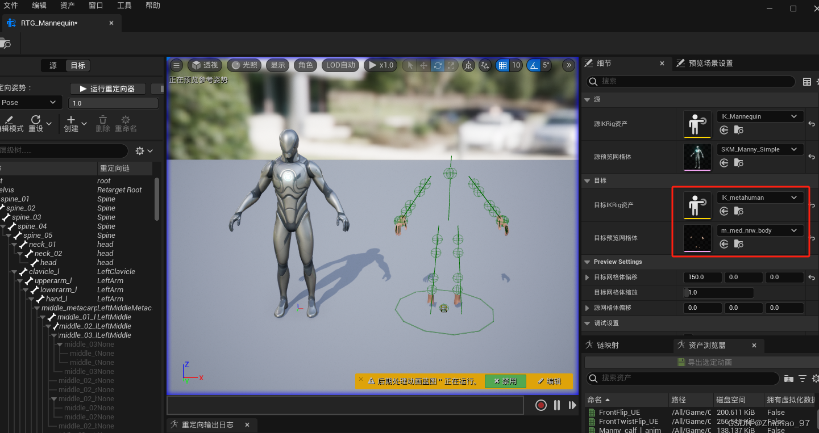This screenshot has height=433, width=819.
Task: Switch retarget view to Target (目标)
Action: click(78, 66)
